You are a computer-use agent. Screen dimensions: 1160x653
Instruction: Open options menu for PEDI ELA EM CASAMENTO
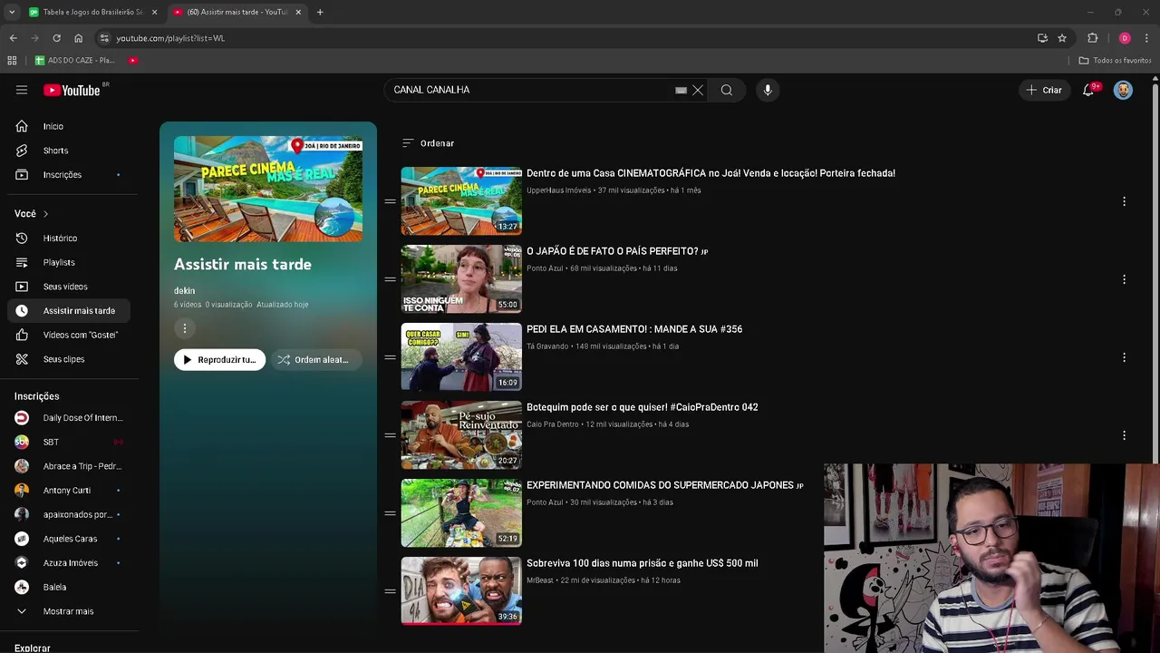tap(1124, 357)
